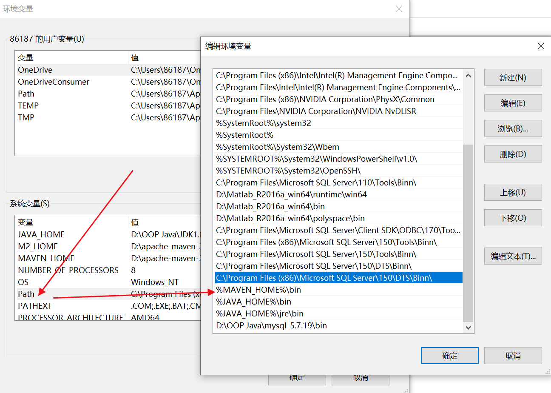Close the 环境变量 window
The image size is (551, 393).
(399, 9)
